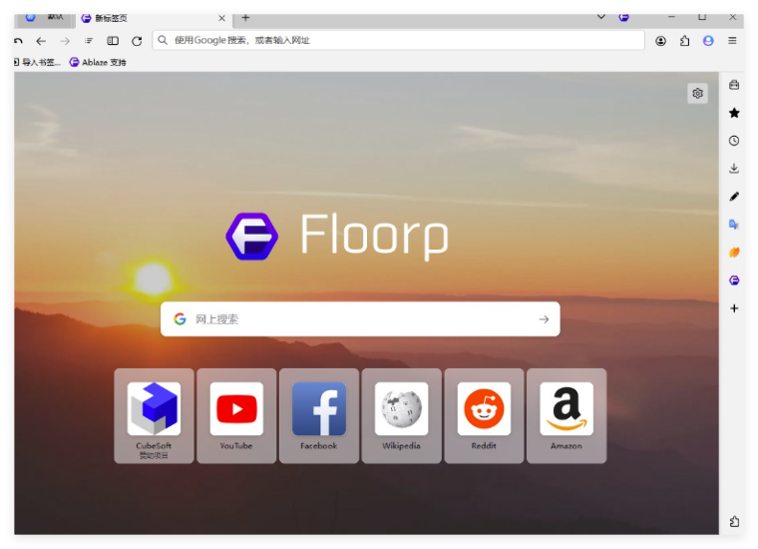
Task: Open the Wikipedia shortcut tile
Action: 401,416
